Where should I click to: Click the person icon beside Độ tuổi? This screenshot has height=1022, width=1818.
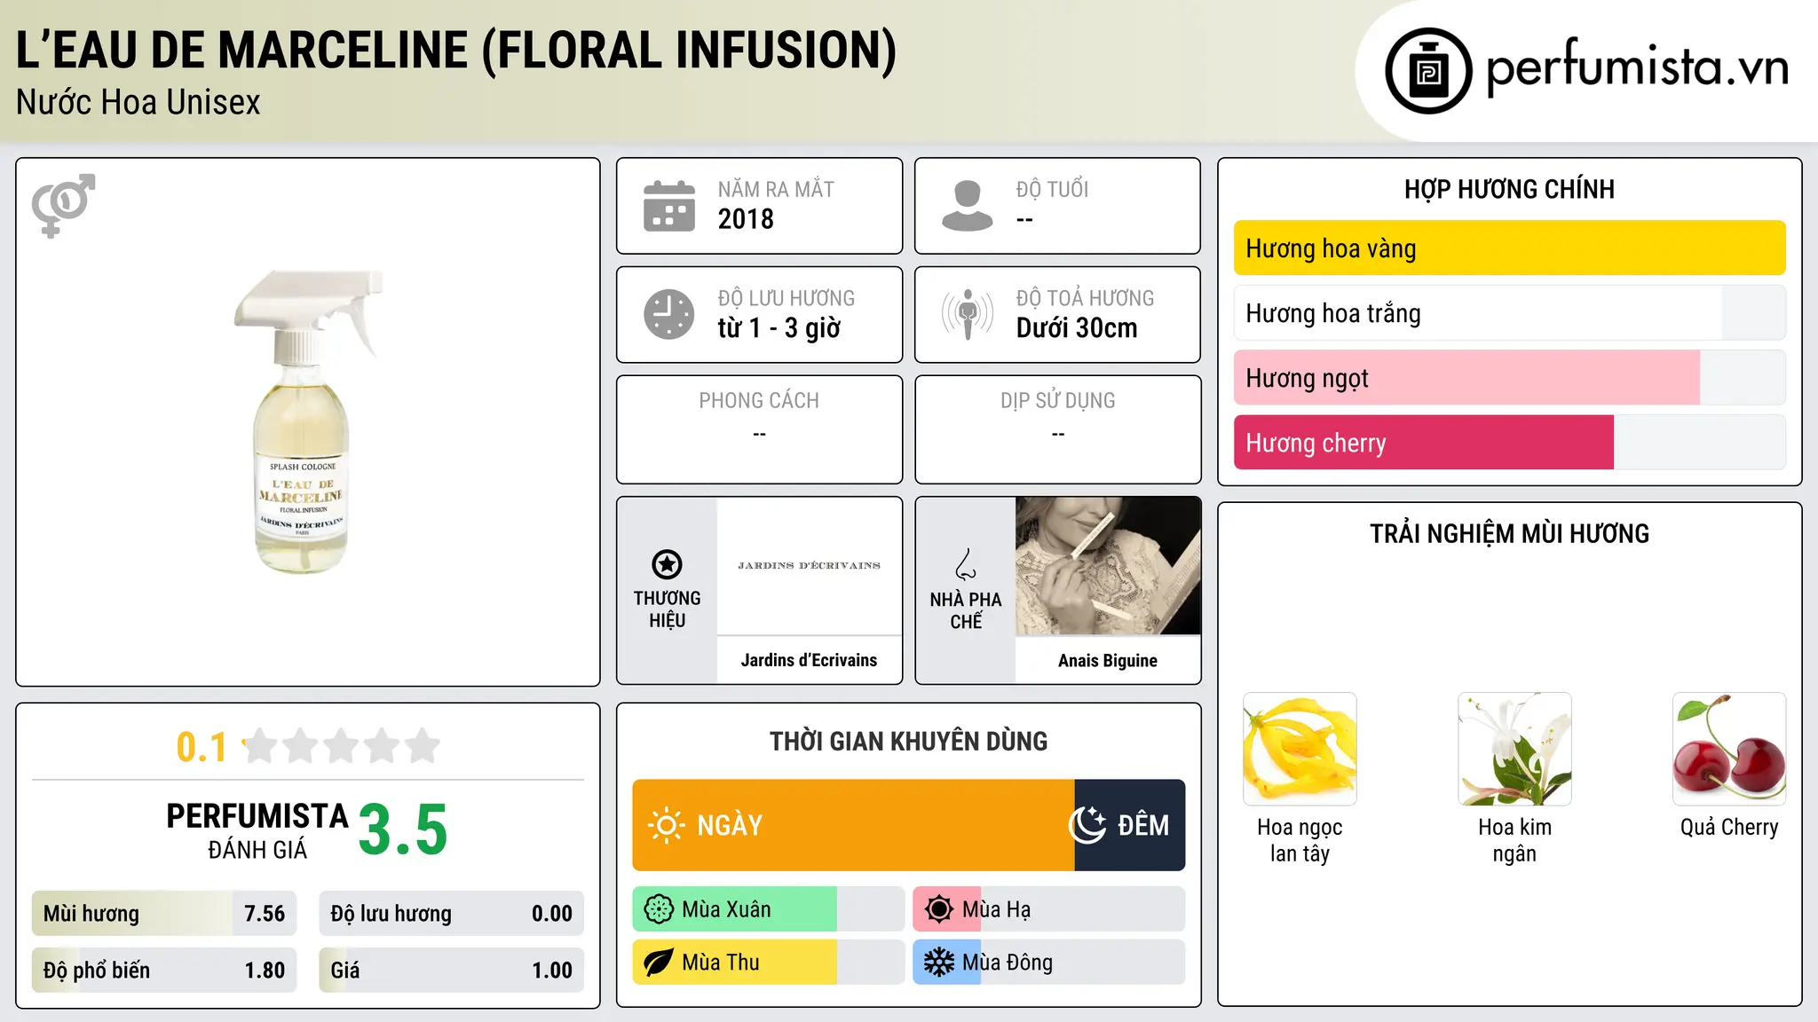click(968, 206)
